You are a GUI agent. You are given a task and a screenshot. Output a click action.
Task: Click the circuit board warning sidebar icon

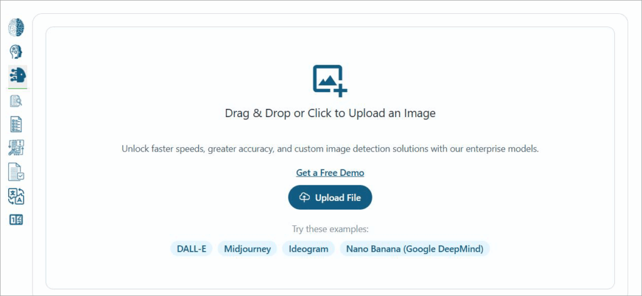[x=16, y=148]
